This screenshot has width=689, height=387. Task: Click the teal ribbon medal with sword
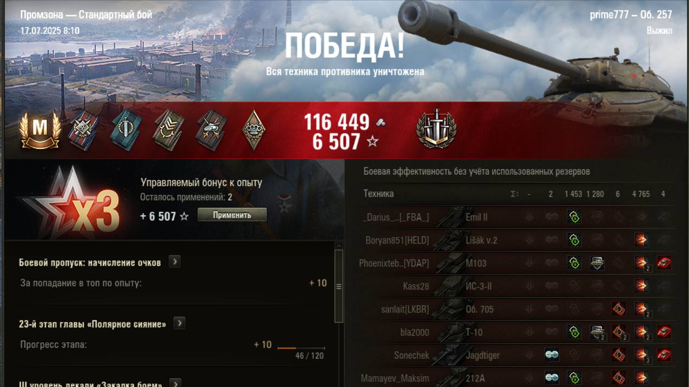tap(126, 130)
